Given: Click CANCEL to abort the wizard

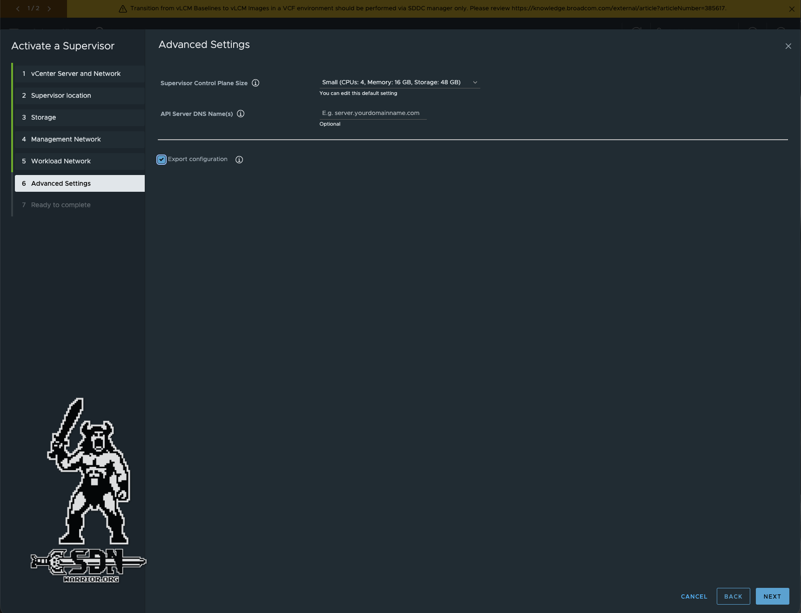Looking at the screenshot, I should 693,596.
